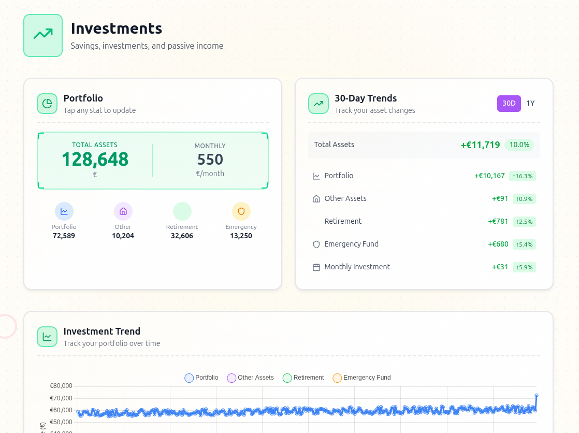Click the purple Other assets home icon
Image resolution: width=579 pixels, height=433 pixels.
pos(123,211)
